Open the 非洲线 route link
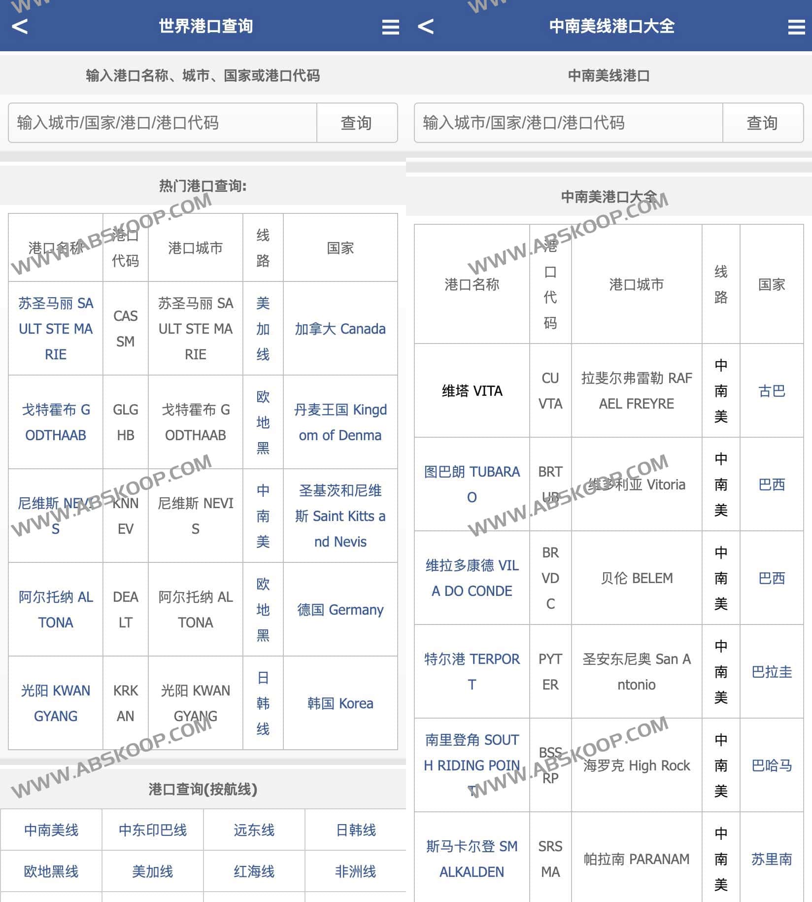This screenshot has width=812, height=902. [x=356, y=871]
